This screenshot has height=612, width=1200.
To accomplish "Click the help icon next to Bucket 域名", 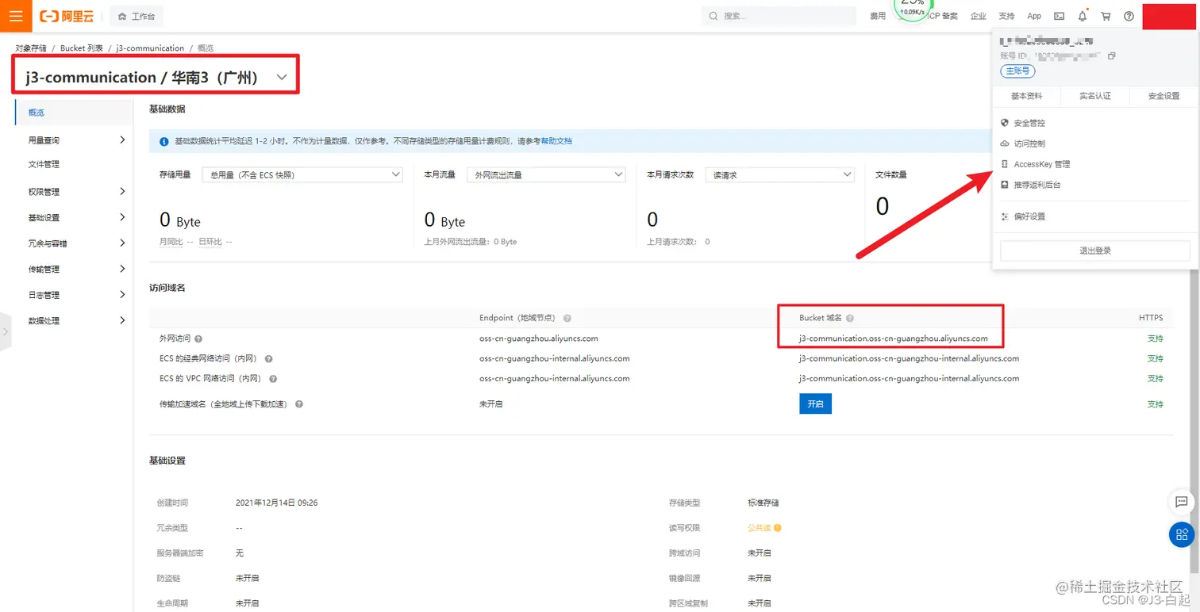I will 850,318.
